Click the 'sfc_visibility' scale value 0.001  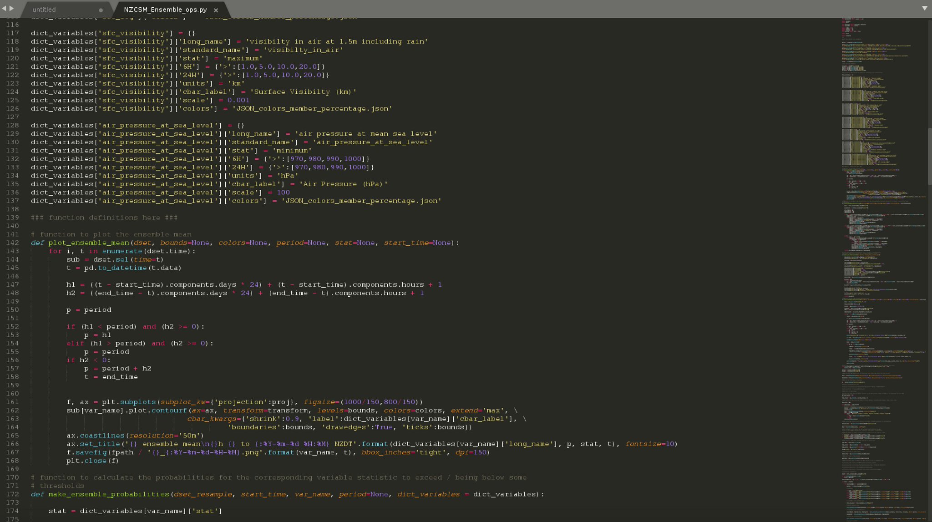238,100
